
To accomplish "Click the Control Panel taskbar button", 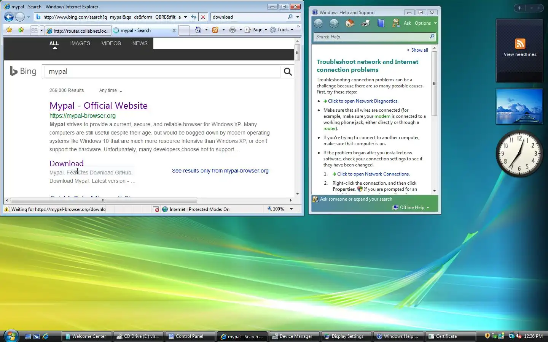I will pos(190,336).
